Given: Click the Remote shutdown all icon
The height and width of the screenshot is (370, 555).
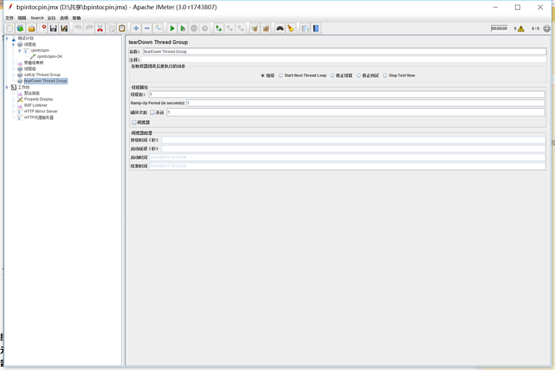Looking at the screenshot, I should (x=240, y=29).
